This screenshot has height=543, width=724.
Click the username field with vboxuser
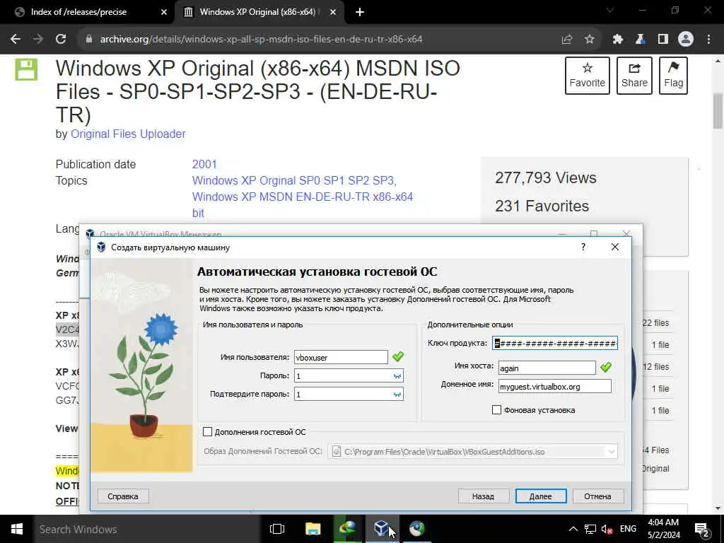pyautogui.click(x=341, y=357)
